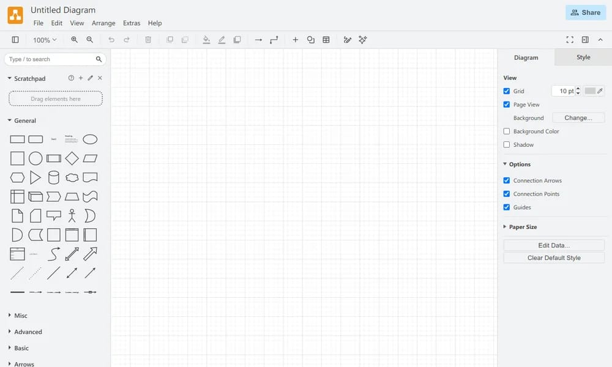Toggle the Guides checkbox
This screenshot has height=367, width=612.
coord(507,207)
